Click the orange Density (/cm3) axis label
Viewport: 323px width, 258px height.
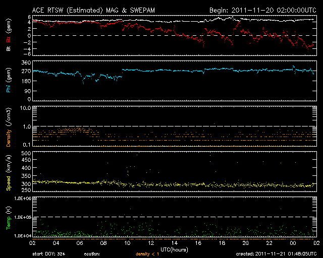coord(8,129)
